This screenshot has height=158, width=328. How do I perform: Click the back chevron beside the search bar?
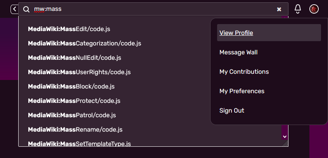(14, 9)
